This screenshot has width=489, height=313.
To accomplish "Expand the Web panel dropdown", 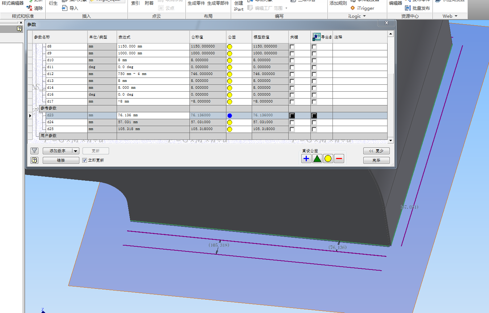I will coord(456,16).
